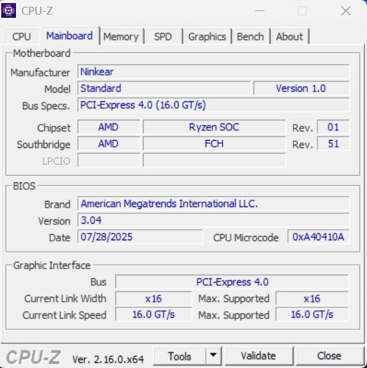367x368 pixels.
Task: Click the Manufacturer field showing Ninkear
Action: pos(214,72)
